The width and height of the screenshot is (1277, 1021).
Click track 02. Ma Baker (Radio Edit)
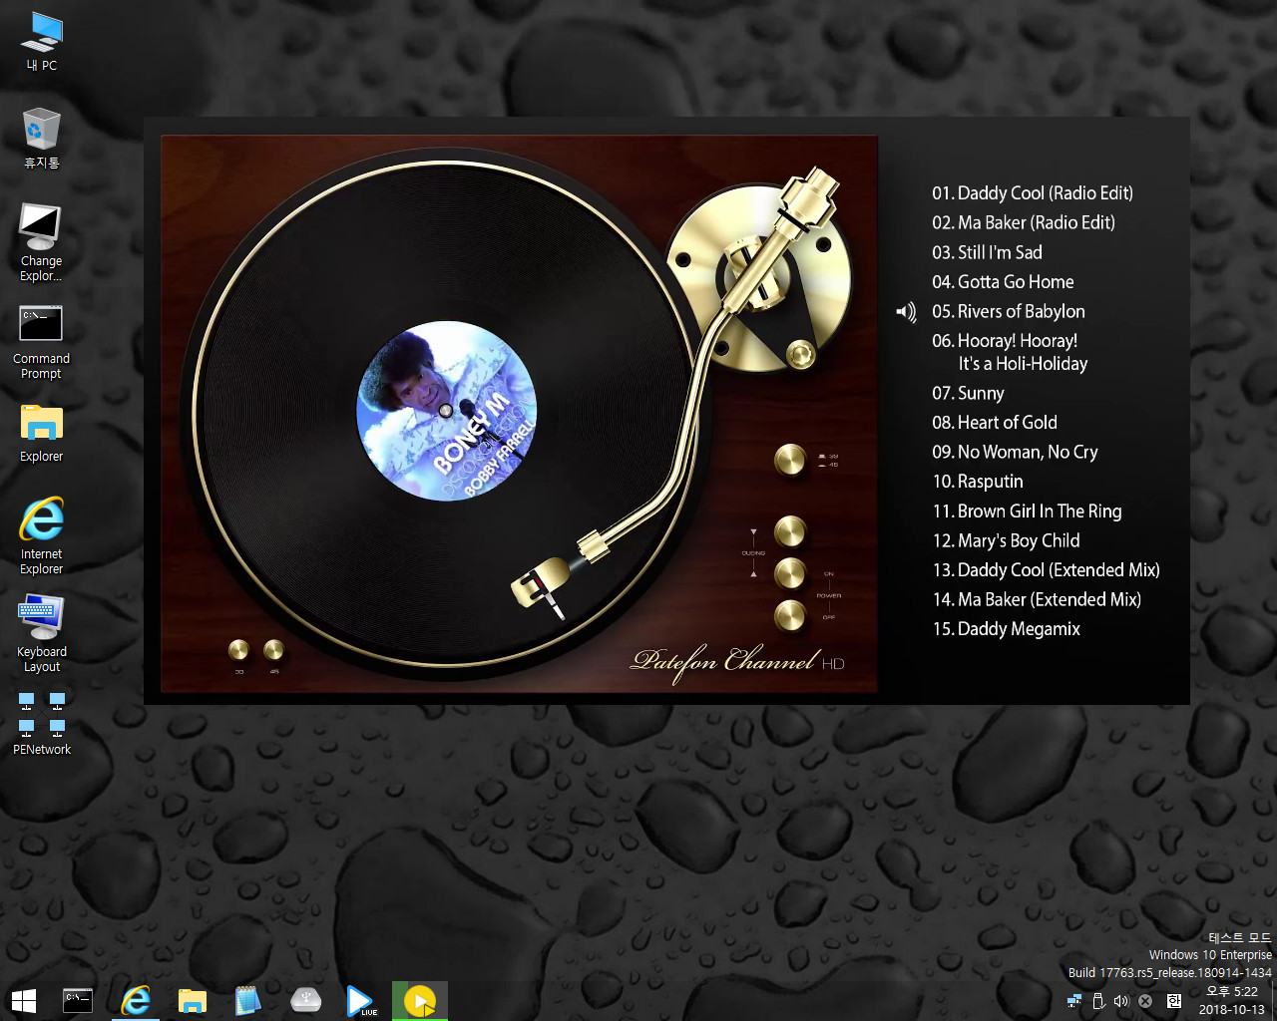tap(1024, 222)
